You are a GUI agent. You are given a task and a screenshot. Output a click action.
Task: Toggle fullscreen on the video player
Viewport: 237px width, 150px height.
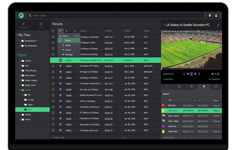click(218, 74)
